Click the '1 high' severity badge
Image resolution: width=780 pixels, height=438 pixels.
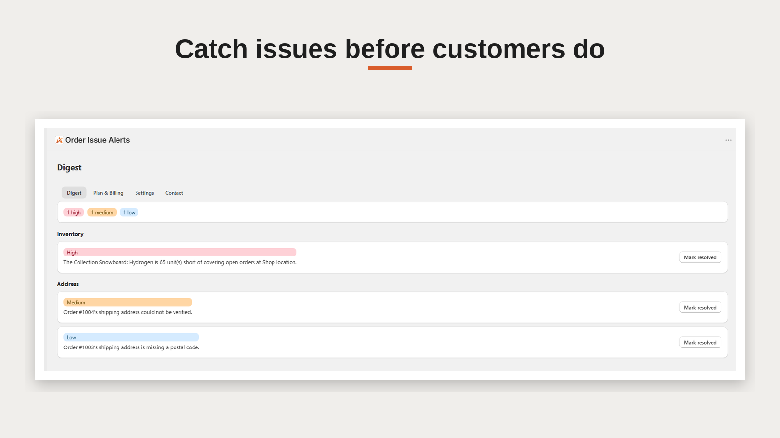click(74, 212)
